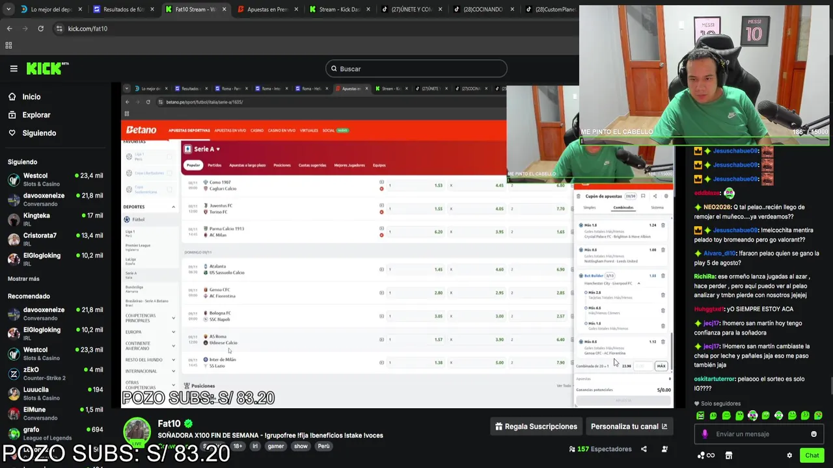The height and width of the screenshot is (468, 833).
Task: Select Mejores Jugadores tab in Serie A
Action: (x=349, y=165)
